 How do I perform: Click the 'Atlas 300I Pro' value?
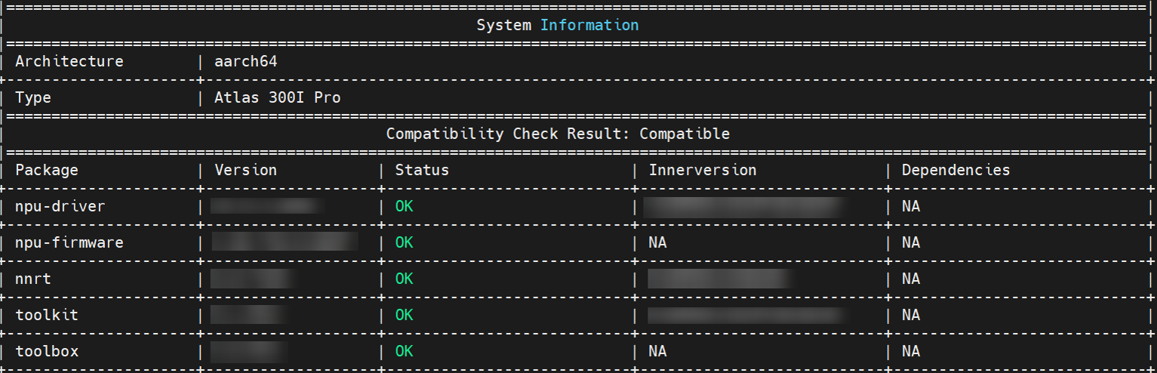pyautogui.click(x=278, y=97)
